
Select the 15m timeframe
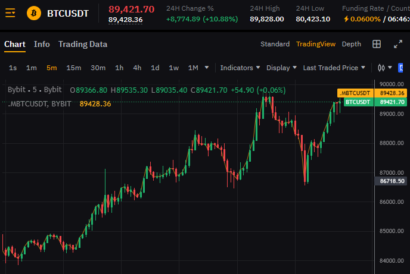pos(73,68)
